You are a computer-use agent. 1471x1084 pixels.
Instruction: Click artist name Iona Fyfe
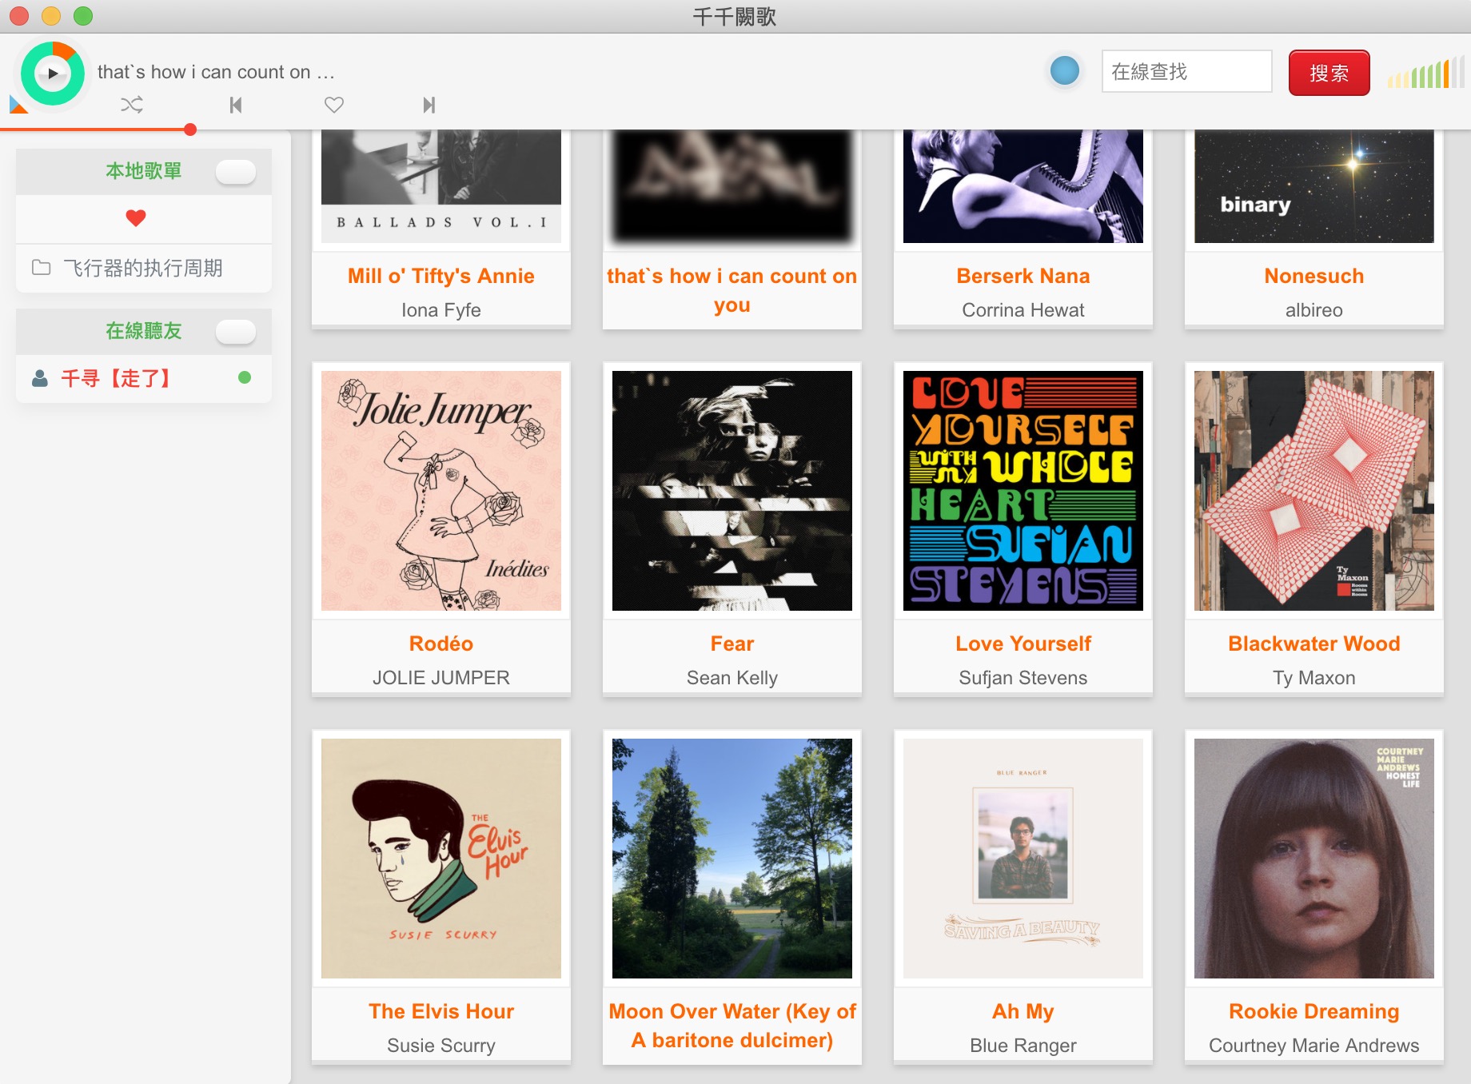tap(441, 310)
